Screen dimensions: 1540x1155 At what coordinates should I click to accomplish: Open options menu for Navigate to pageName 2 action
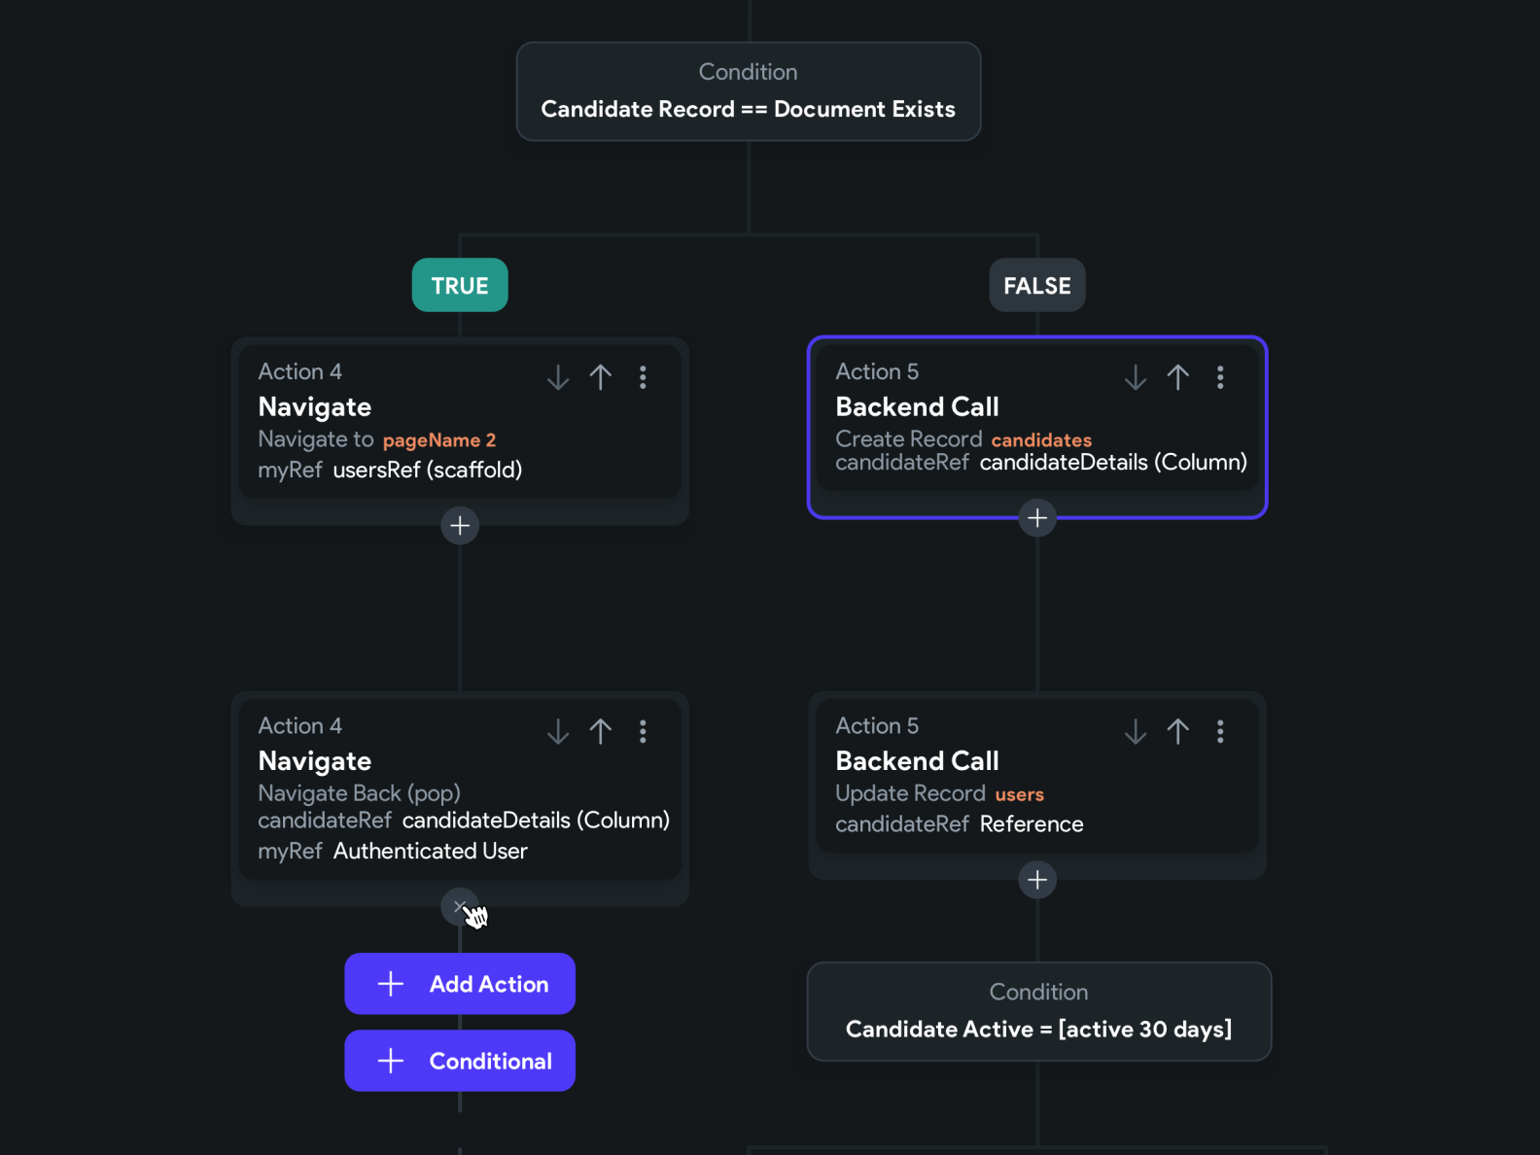click(643, 377)
